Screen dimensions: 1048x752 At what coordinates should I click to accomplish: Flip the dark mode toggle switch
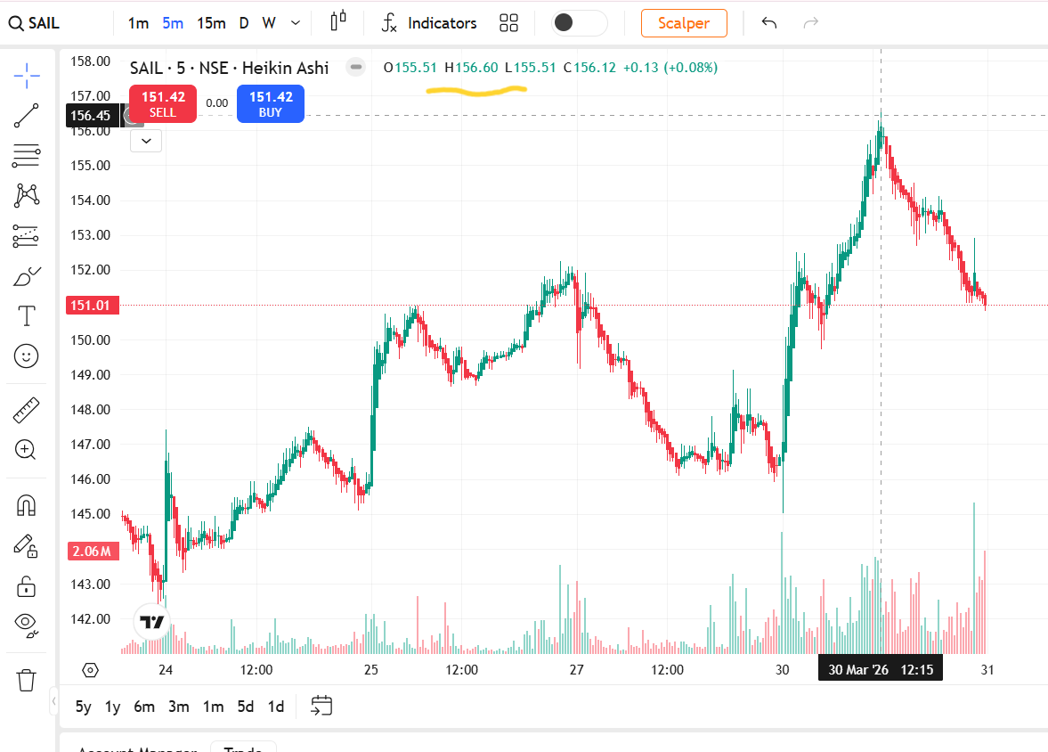tap(578, 23)
